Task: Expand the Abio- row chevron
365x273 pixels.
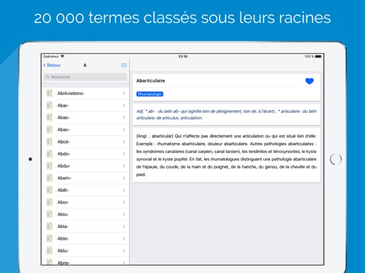Action: point(124,202)
